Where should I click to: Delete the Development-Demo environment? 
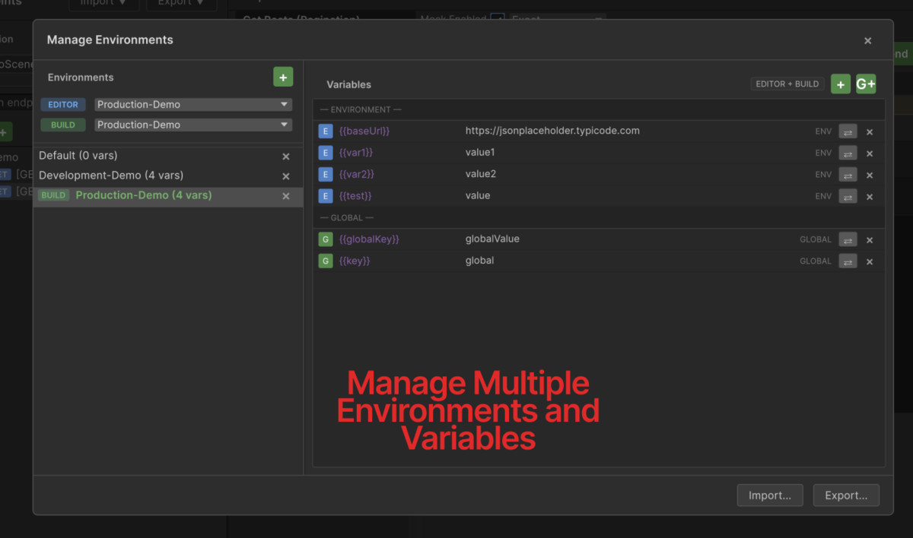[x=286, y=176]
